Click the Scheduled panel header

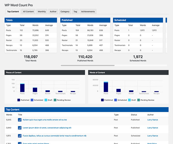(x=138, y=20)
